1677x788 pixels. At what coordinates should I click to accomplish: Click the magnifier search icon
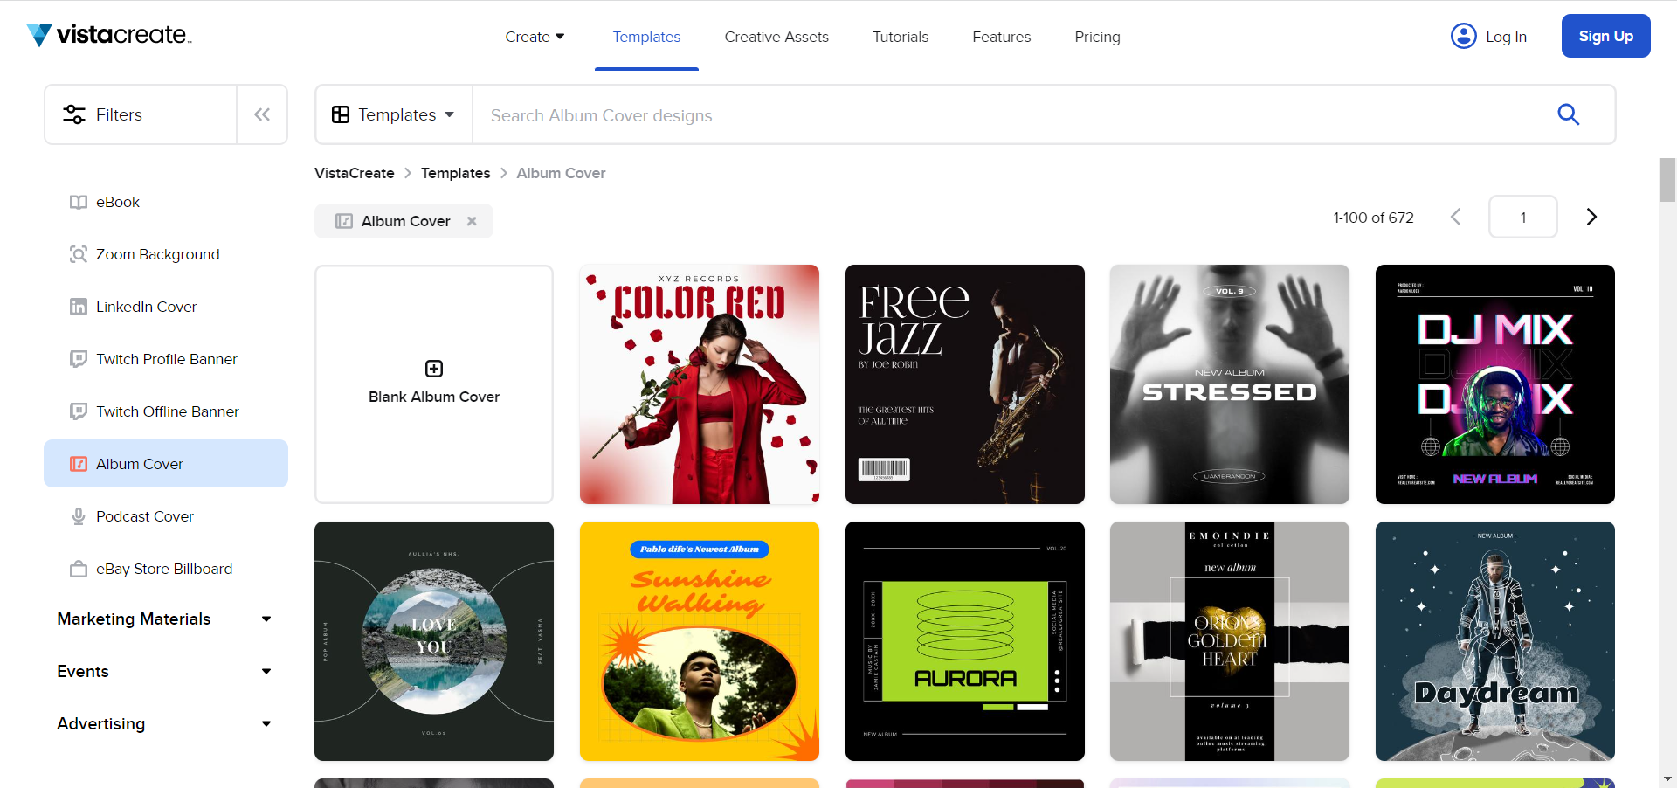click(x=1568, y=114)
